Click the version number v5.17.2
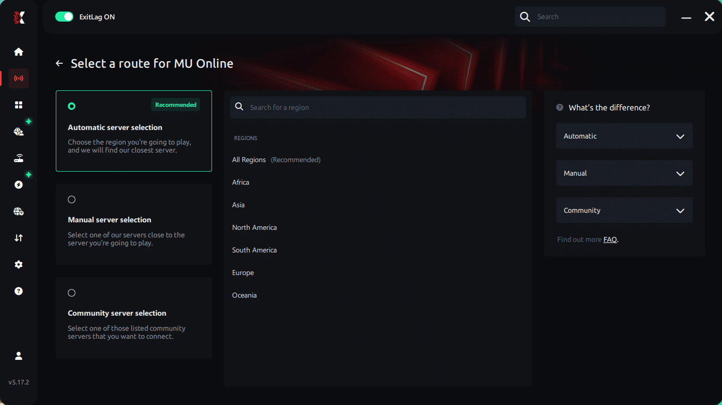 click(x=19, y=382)
